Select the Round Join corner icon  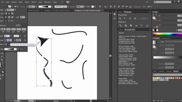click(9, 17)
